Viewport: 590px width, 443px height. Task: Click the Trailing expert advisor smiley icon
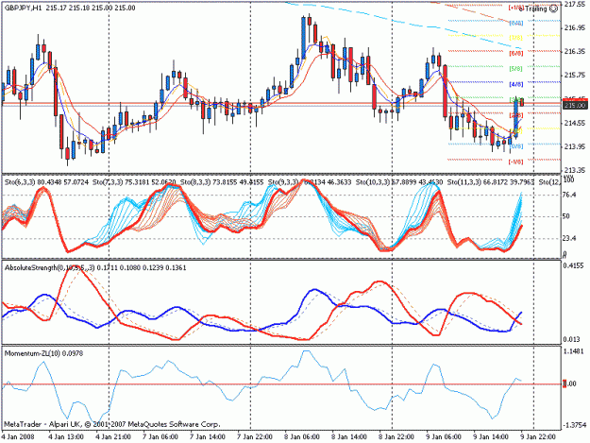click(x=553, y=9)
